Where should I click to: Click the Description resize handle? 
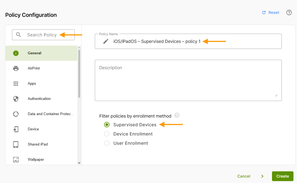click(276, 95)
